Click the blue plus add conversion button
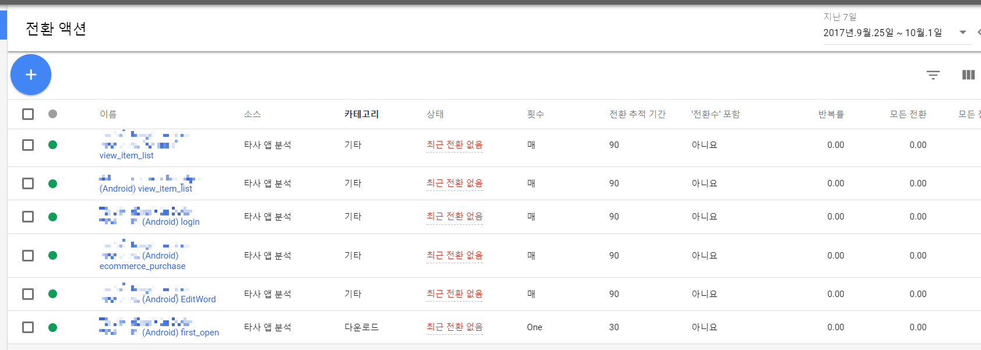The width and height of the screenshot is (981, 350). (x=31, y=75)
